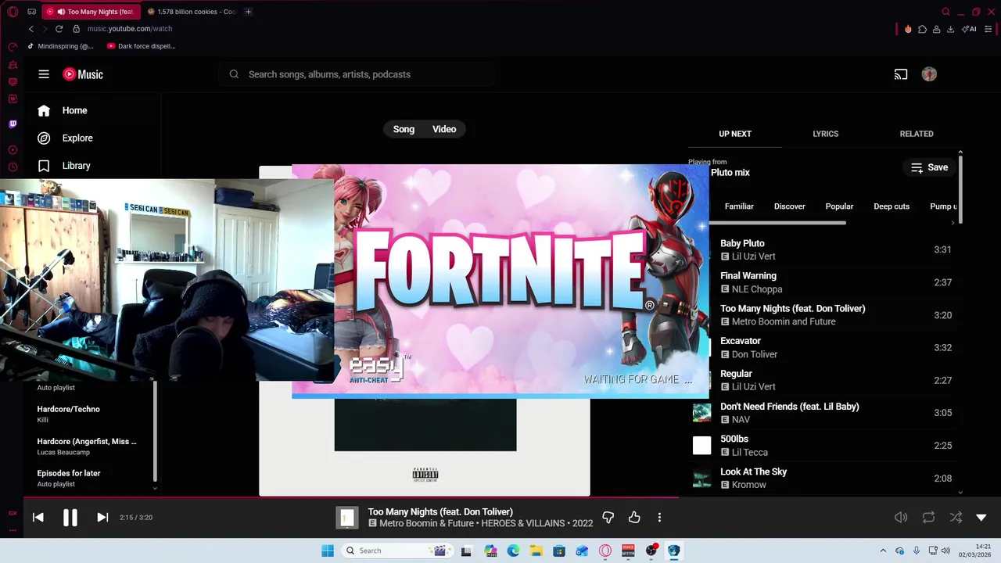This screenshot has width=1001, height=563.
Task: Reload the page in the browser
Action: [x=59, y=29]
